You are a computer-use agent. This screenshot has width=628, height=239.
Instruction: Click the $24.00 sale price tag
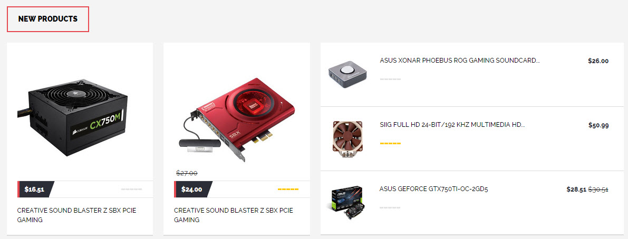pos(192,190)
